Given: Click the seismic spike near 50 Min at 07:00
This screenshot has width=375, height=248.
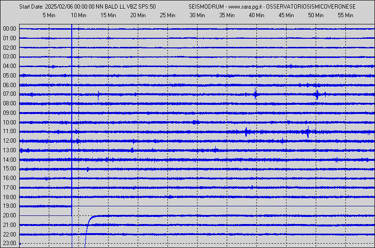Looking at the screenshot, I should coord(318,95).
